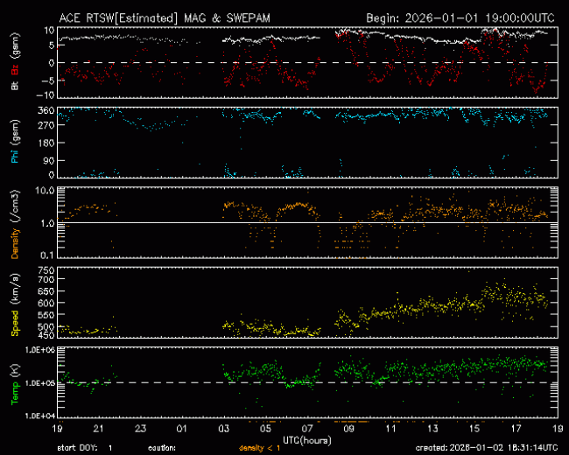
Task: Select the green 'Temp' axis label
Action: (x=15, y=393)
